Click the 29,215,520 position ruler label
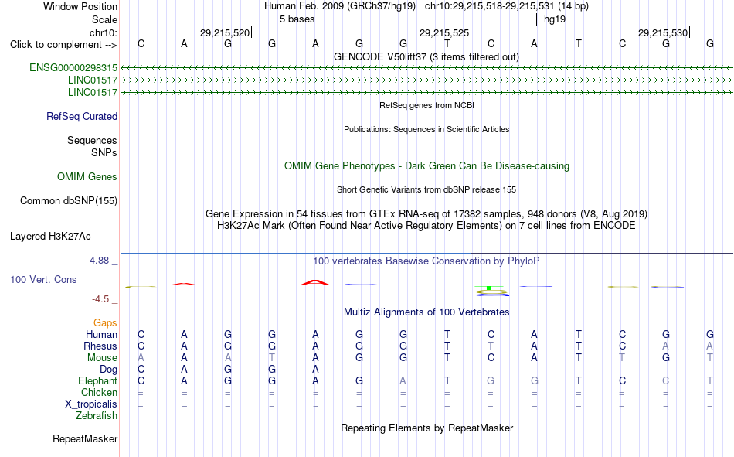734x457 pixels. point(225,32)
